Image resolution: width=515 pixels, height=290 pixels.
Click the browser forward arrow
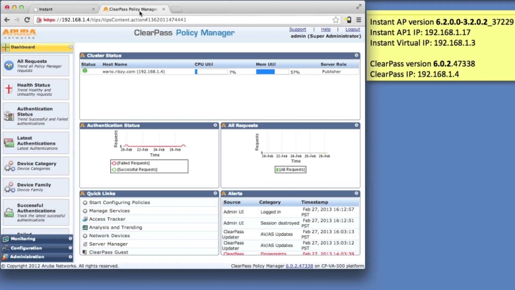17,20
